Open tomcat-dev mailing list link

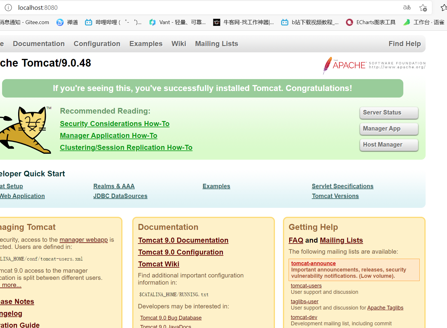coord(304,317)
